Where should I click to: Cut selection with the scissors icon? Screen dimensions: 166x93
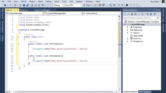point(32,5)
